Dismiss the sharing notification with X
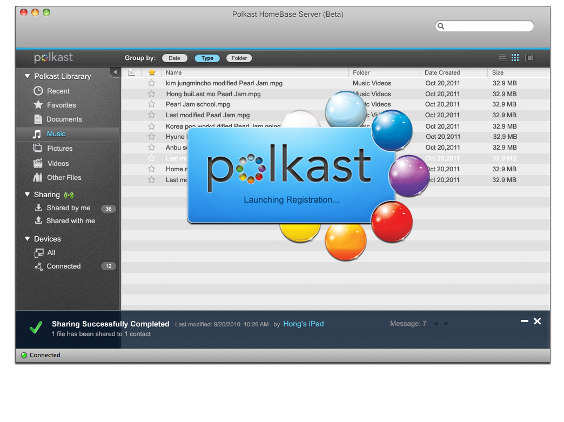The height and width of the screenshot is (422, 564). (x=537, y=321)
